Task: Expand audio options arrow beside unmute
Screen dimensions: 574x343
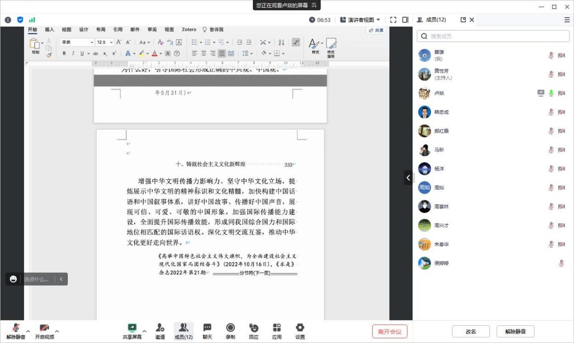Action: (28, 331)
